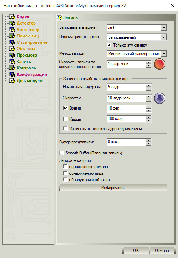Increase Буфер предзаписи value
This screenshot has height=258, width=178.
(x=149, y=141)
